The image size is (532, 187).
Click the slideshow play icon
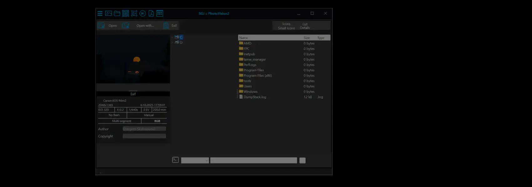point(143,13)
